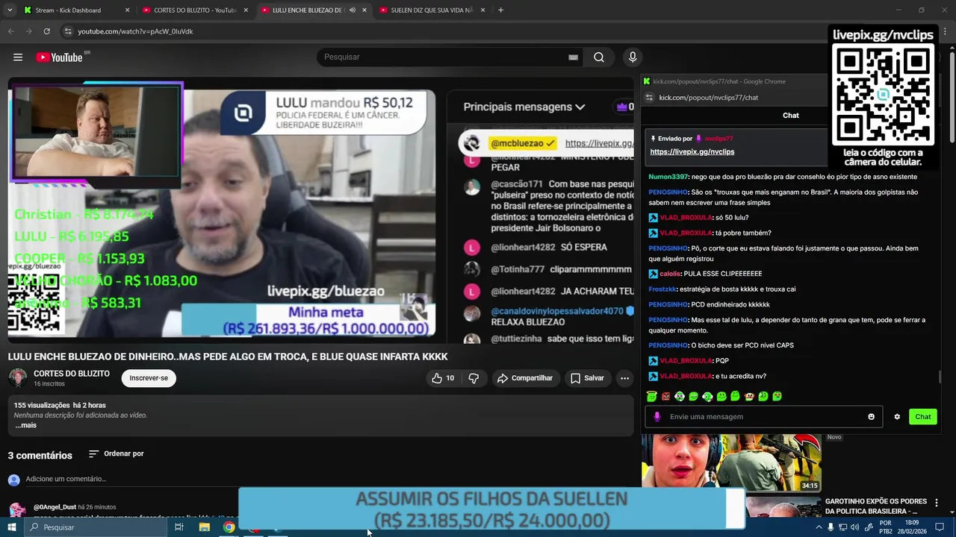Mute the LULU ENCHE BLUEZAO tab audio
The image size is (956, 537).
coord(352,10)
